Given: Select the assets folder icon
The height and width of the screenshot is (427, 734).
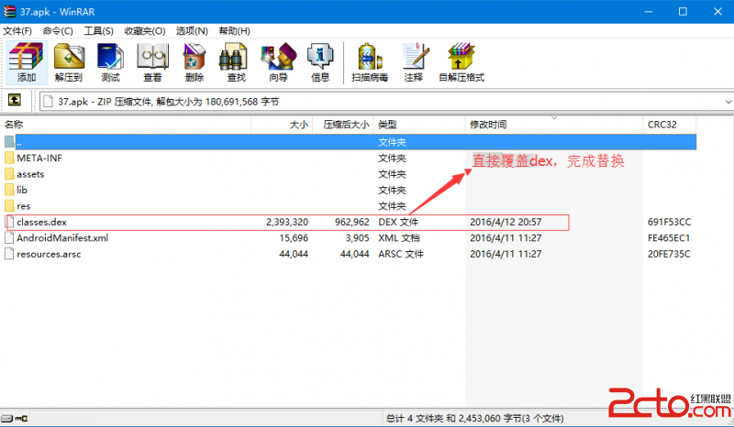Looking at the screenshot, I should [9, 174].
